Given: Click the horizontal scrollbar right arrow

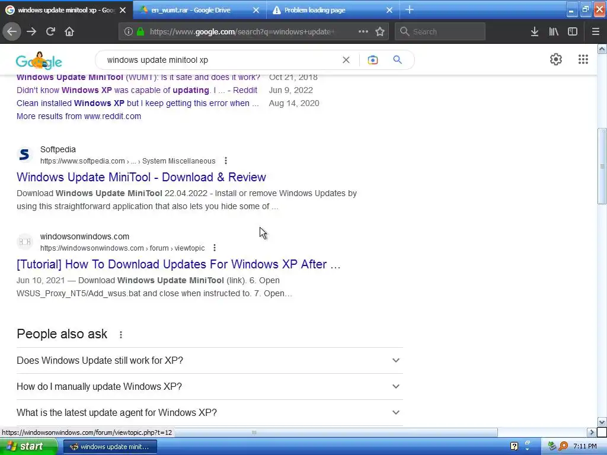Looking at the screenshot, I should pyautogui.click(x=592, y=432).
